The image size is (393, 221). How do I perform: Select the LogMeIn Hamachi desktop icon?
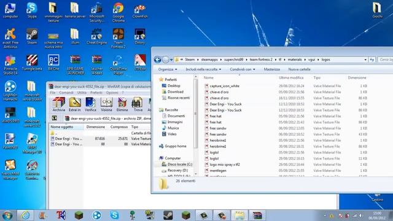tap(10, 91)
